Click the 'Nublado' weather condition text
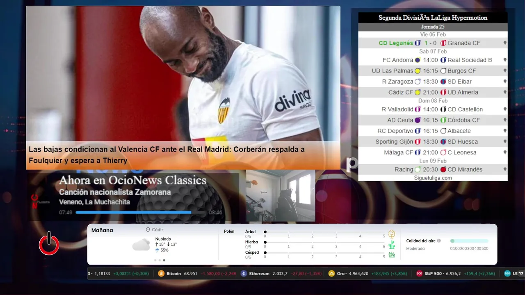This screenshot has width=525, height=295. tap(163, 239)
